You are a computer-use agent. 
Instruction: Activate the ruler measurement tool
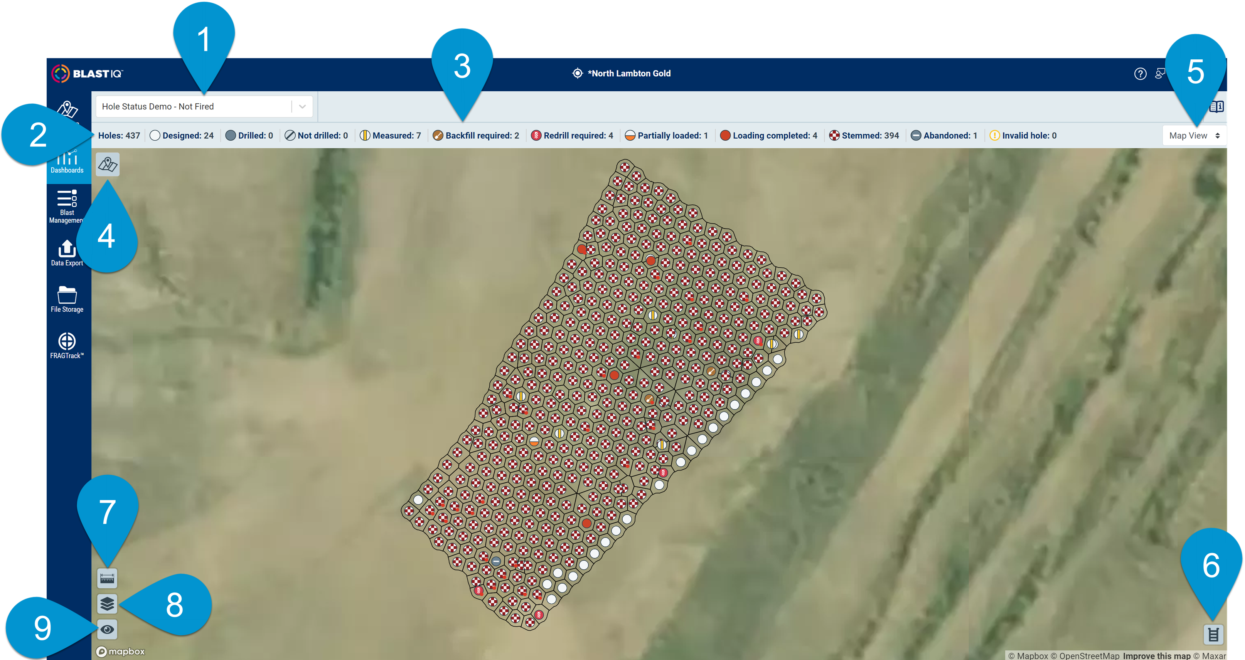[x=107, y=578]
